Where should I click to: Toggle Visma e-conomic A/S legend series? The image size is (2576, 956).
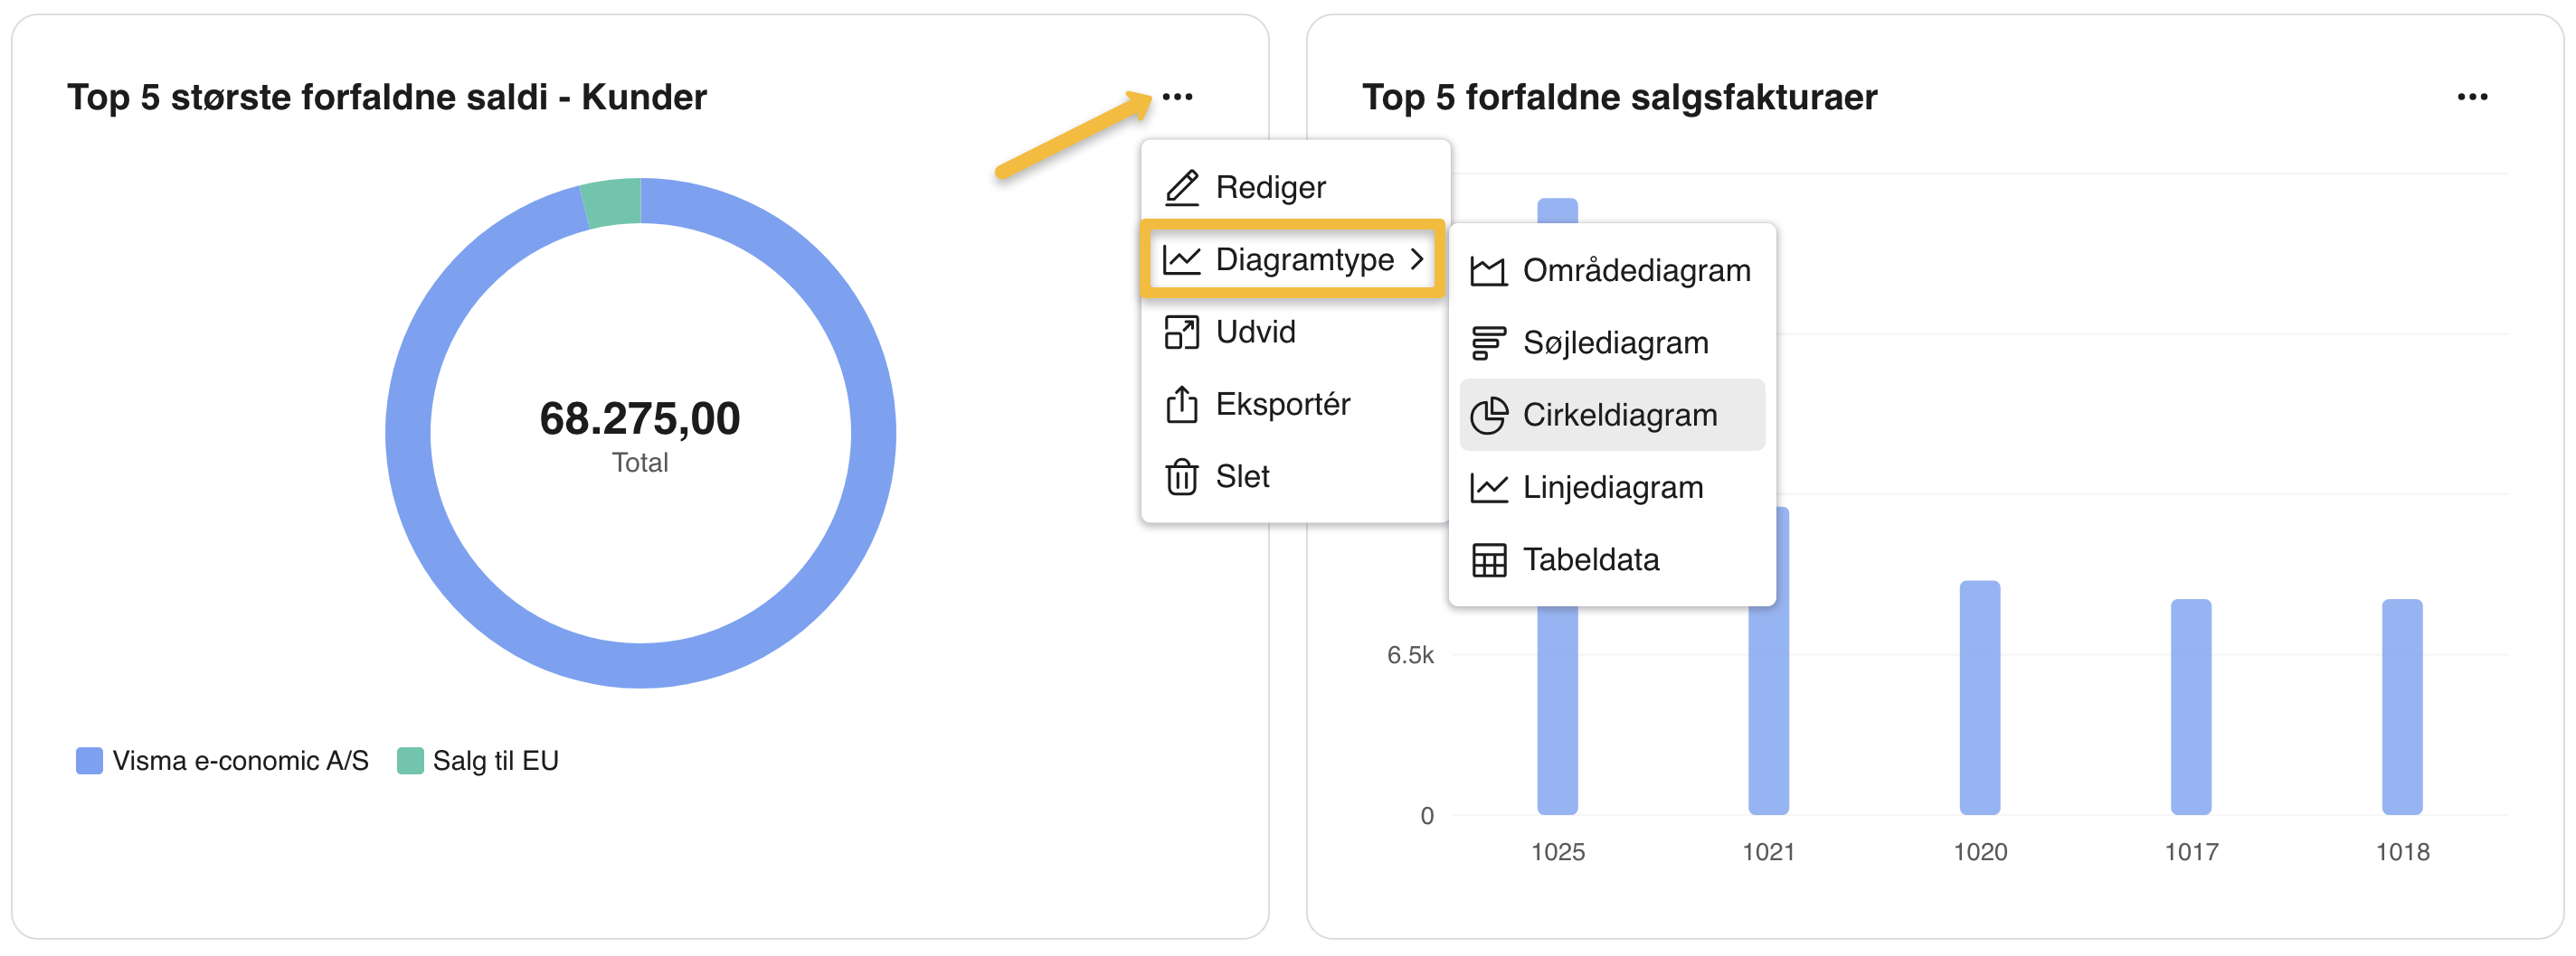(x=240, y=761)
